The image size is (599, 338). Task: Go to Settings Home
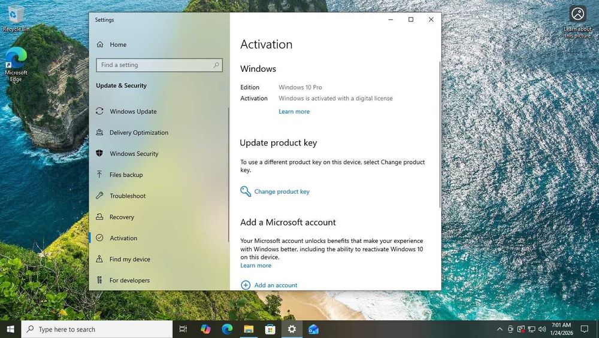(118, 45)
